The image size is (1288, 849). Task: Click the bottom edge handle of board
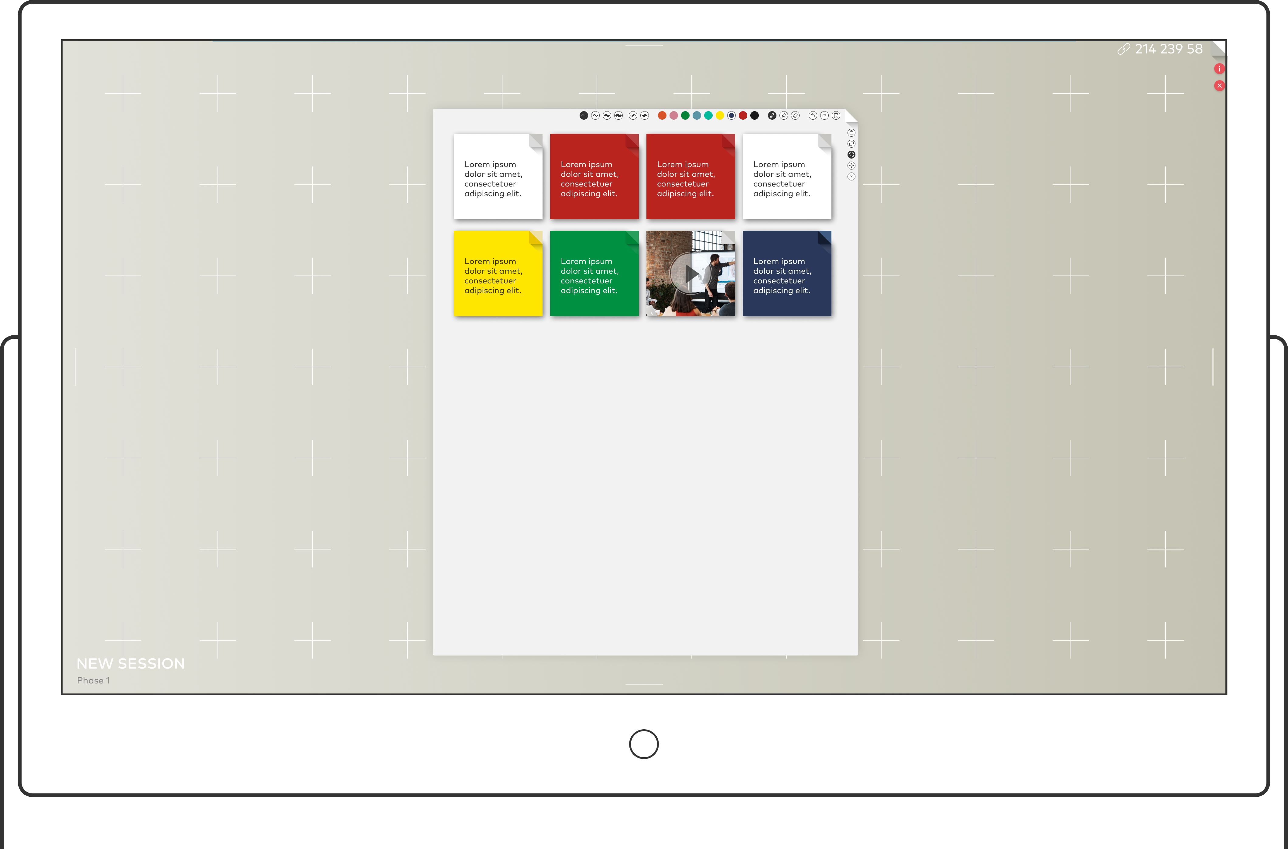tap(644, 684)
